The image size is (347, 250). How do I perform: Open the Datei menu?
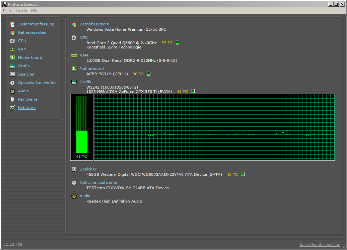(x=7, y=11)
